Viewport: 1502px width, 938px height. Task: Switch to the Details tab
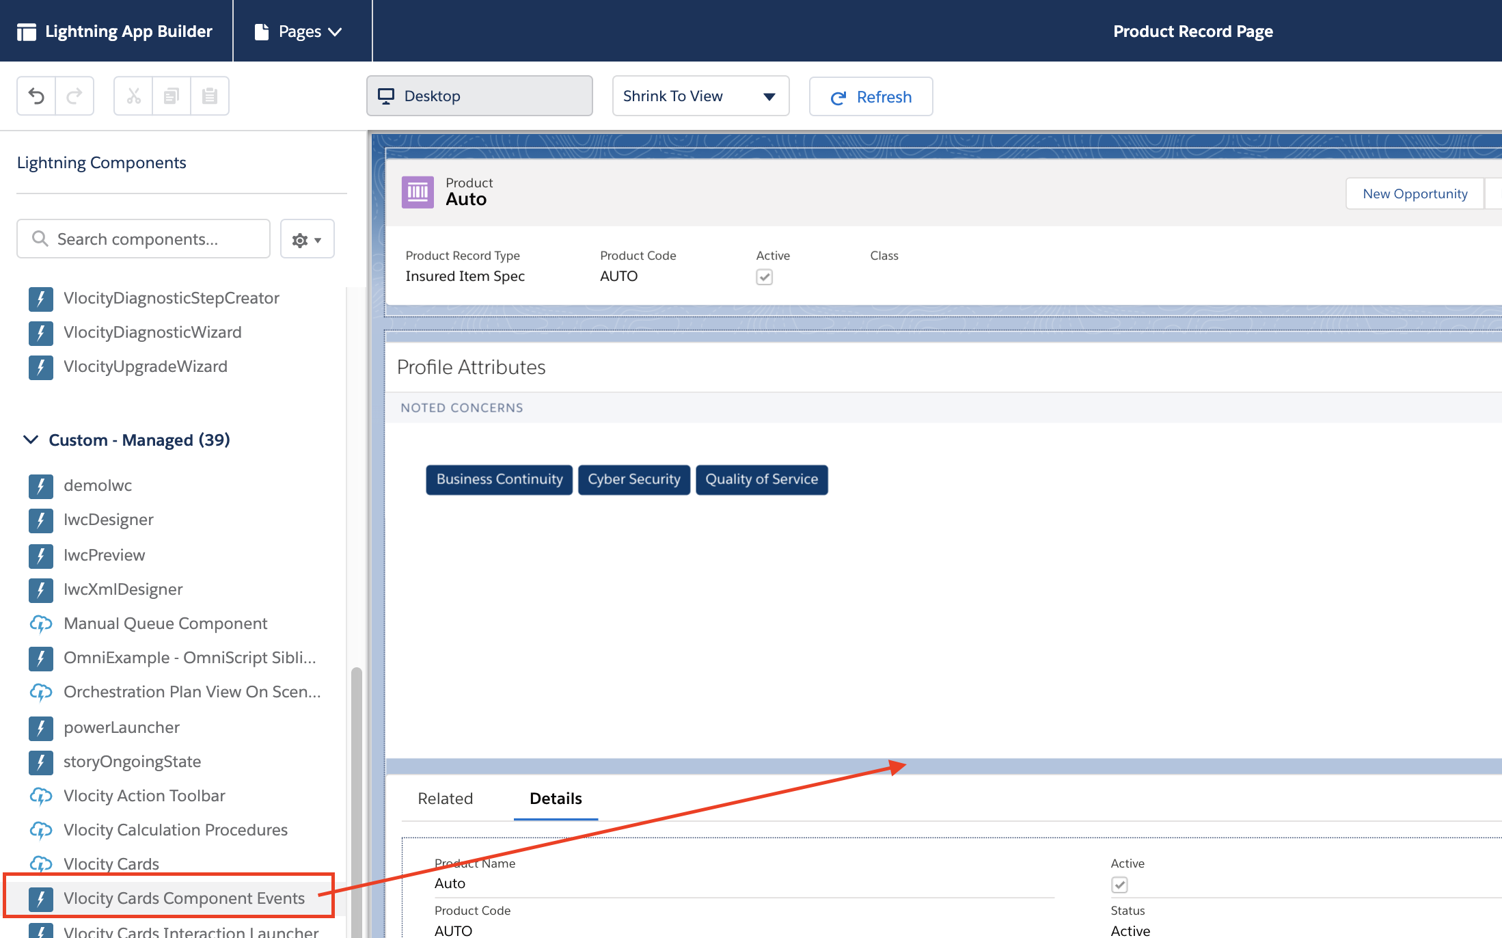point(556,799)
